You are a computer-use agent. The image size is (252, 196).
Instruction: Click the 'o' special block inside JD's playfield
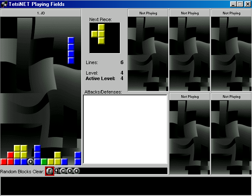tap(31, 162)
